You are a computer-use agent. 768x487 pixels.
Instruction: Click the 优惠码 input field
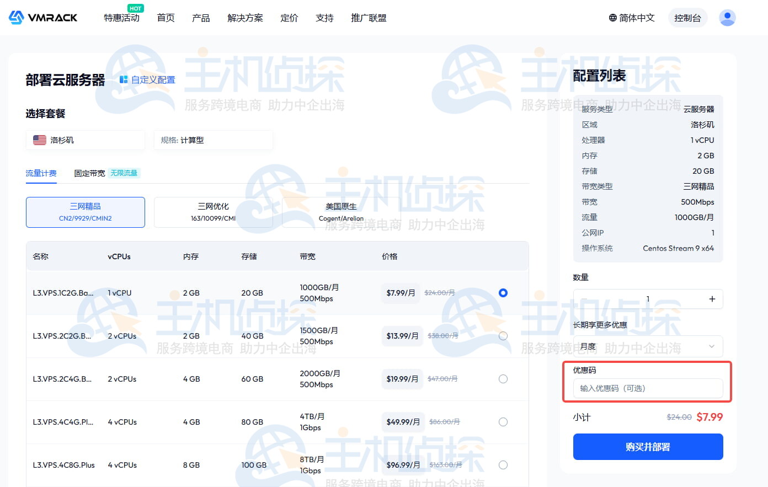648,388
